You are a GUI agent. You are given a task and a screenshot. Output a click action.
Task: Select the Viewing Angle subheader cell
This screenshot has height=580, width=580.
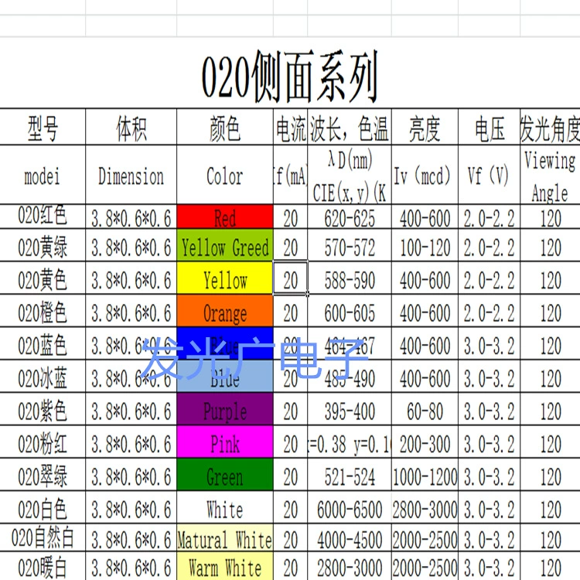click(x=550, y=175)
